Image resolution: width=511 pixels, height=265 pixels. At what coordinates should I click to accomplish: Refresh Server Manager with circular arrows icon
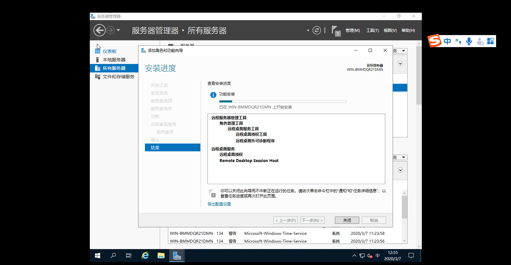(x=316, y=30)
